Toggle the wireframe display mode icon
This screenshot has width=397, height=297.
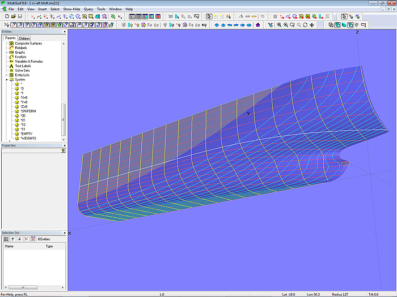pyautogui.click(x=331, y=25)
